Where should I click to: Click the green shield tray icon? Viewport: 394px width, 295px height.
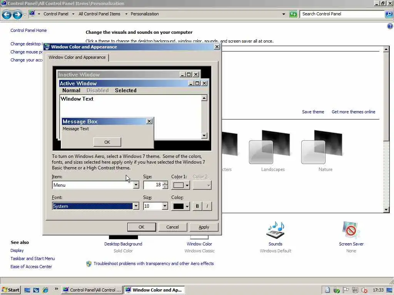click(x=336, y=290)
